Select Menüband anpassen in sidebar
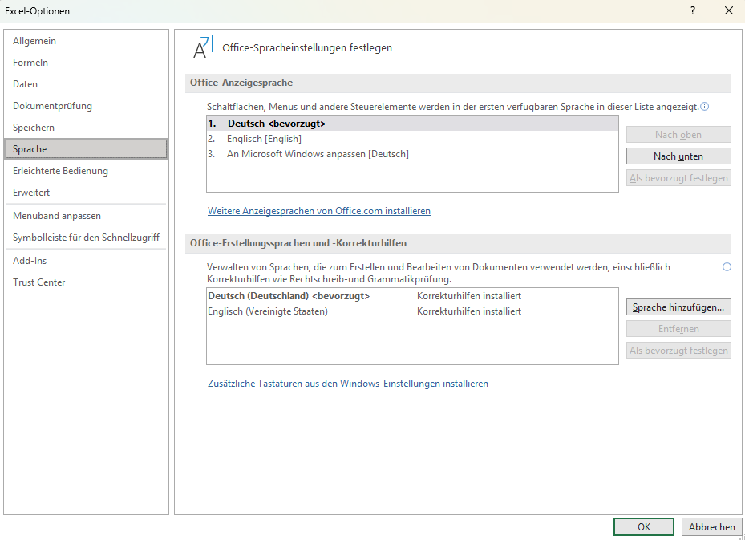This screenshot has width=745, height=540. pos(56,216)
